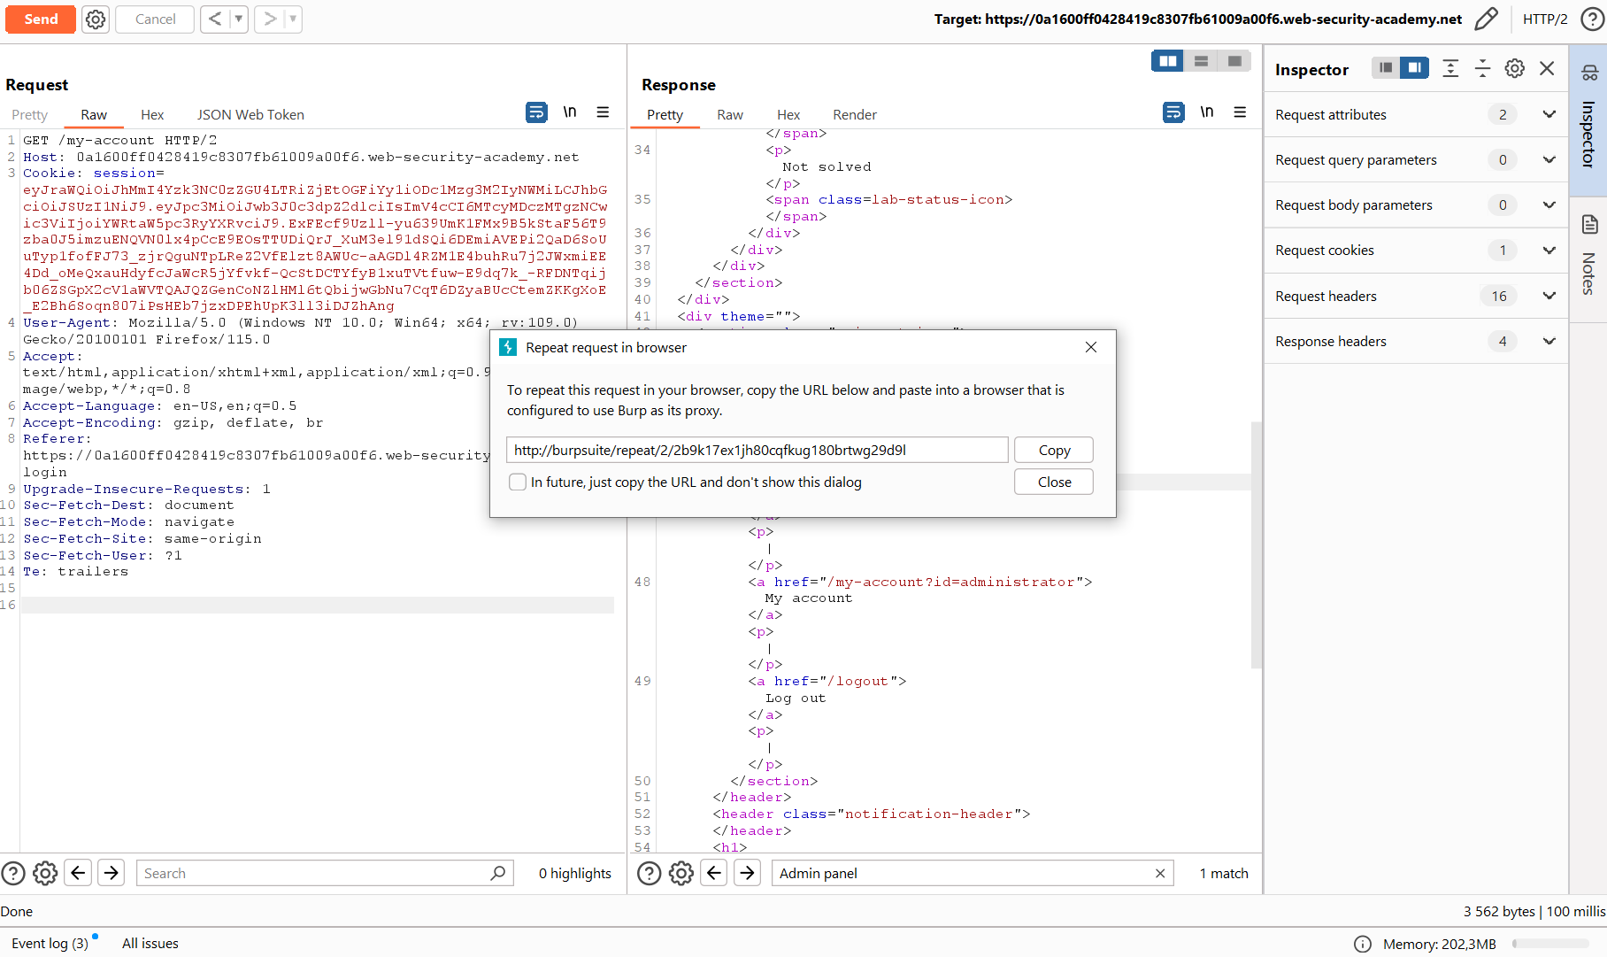Switch Response view to Raw tab
The height and width of the screenshot is (957, 1607).
(730, 115)
